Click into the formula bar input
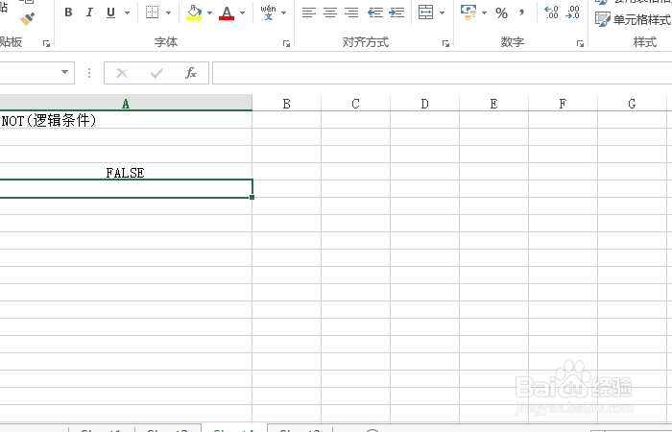 [442, 73]
